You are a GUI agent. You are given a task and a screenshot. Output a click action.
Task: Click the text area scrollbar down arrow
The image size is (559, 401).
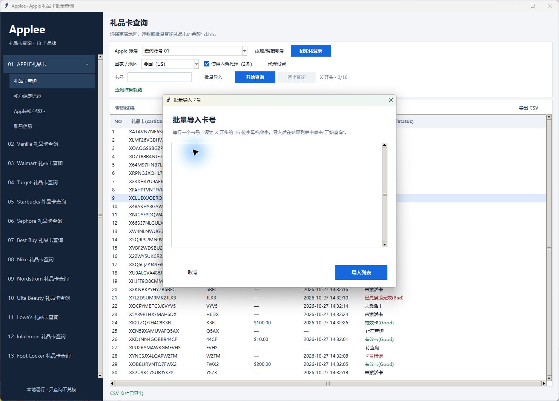click(x=385, y=245)
